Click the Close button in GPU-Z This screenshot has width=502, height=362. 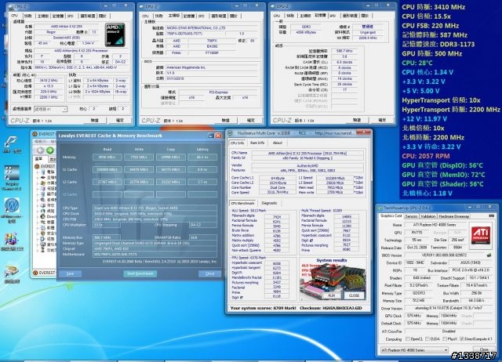point(484,349)
